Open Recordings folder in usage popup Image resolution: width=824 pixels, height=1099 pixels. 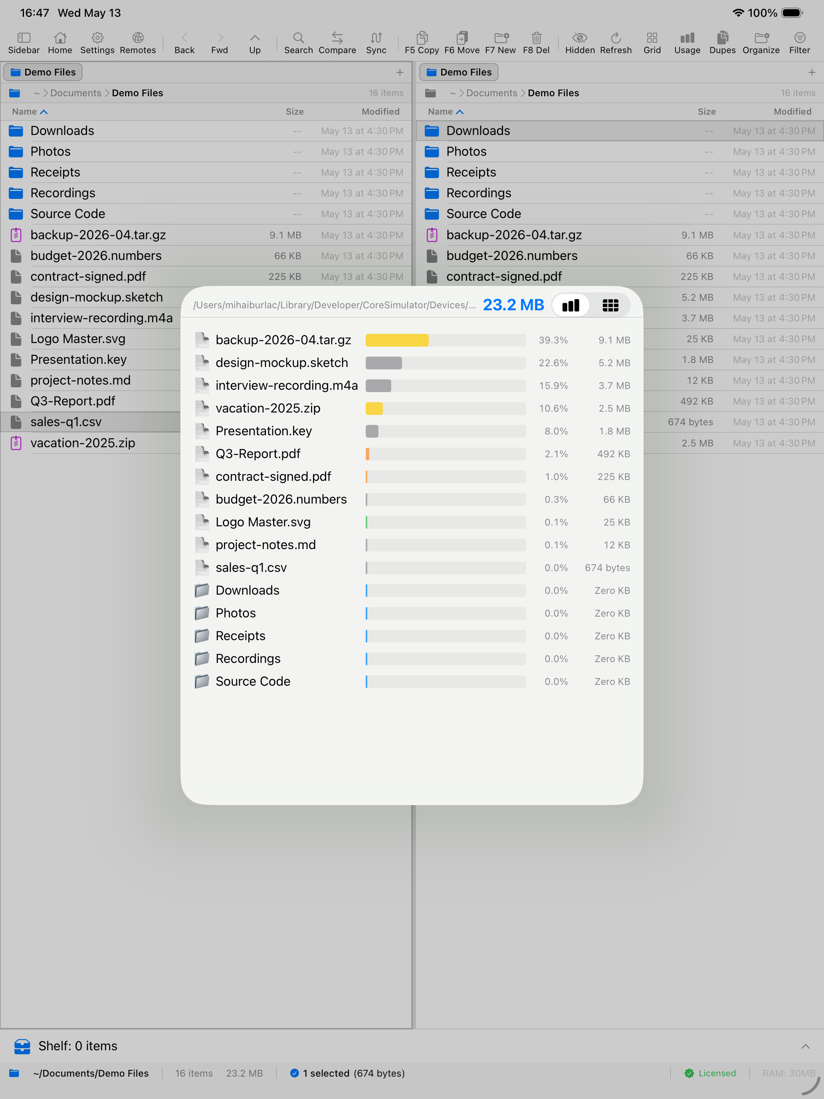point(412,659)
